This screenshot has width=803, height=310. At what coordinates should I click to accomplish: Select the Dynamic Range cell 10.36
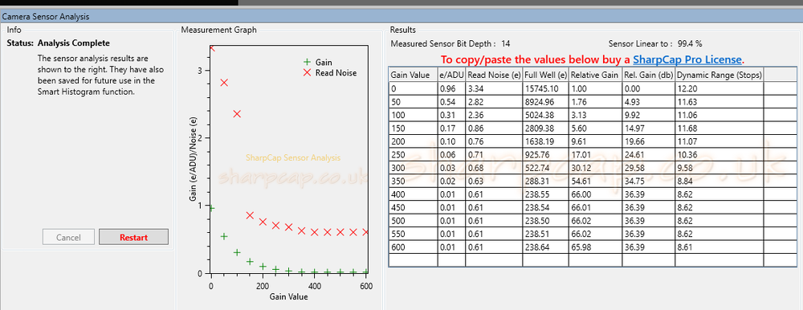[719, 155]
